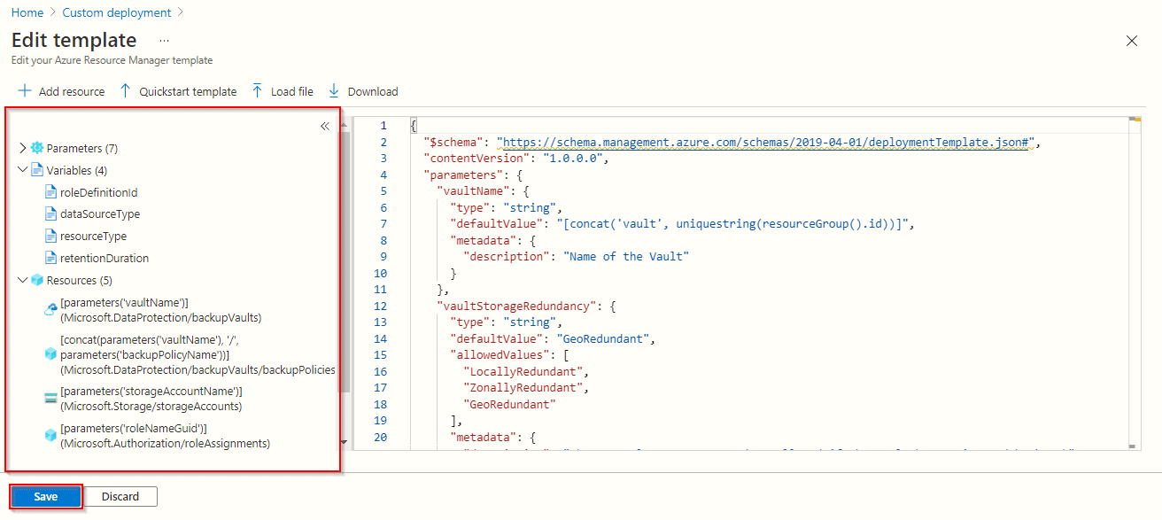Select the roleDefinitionId variable
The image size is (1162, 520).
point(98,192)
